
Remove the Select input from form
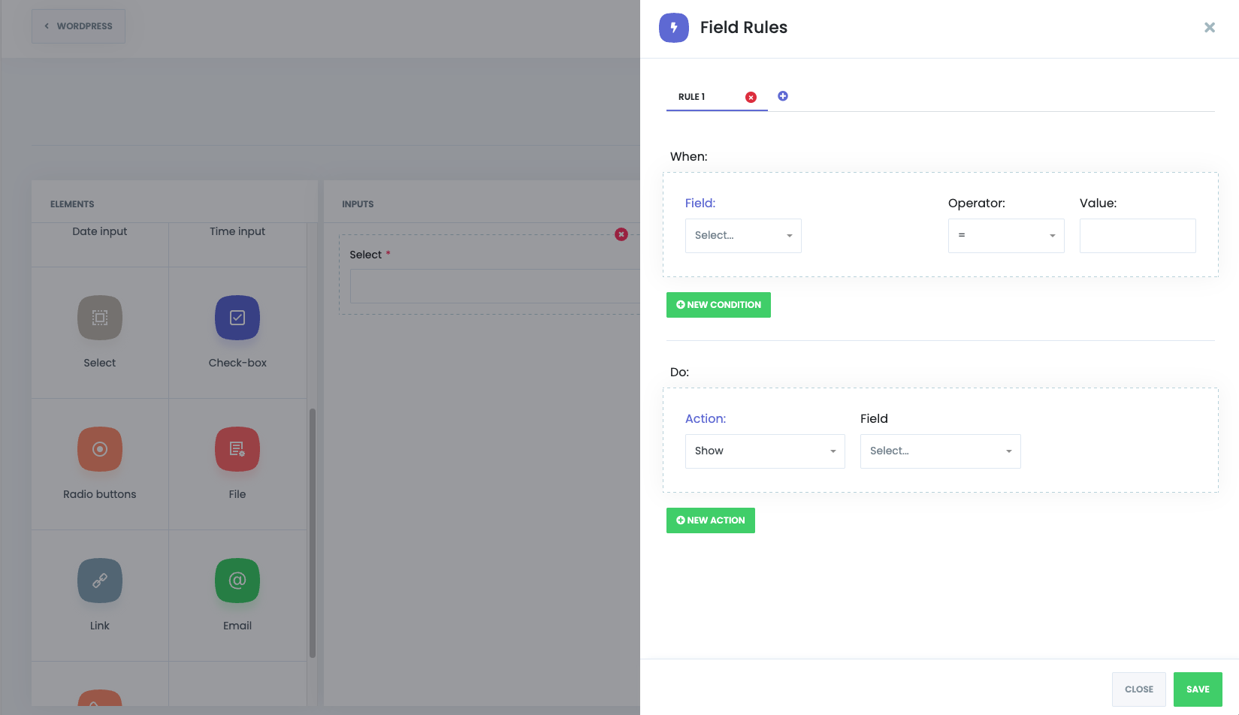621,234
